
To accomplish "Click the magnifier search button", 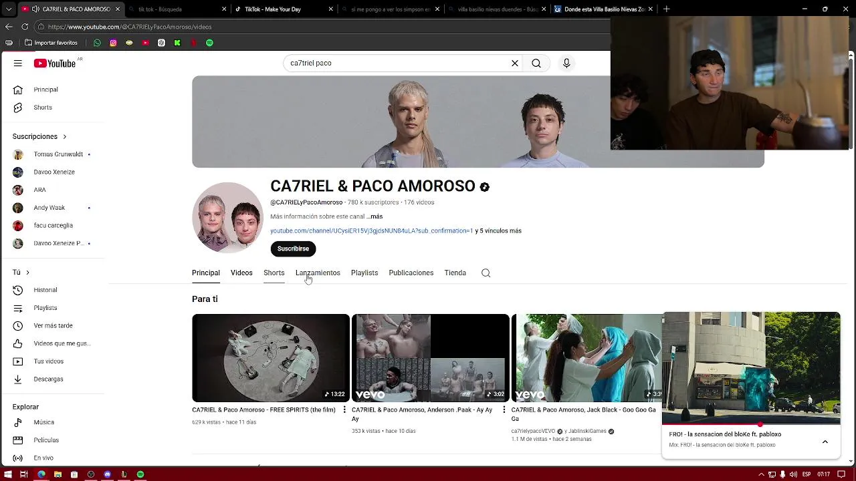I will 536,63.
